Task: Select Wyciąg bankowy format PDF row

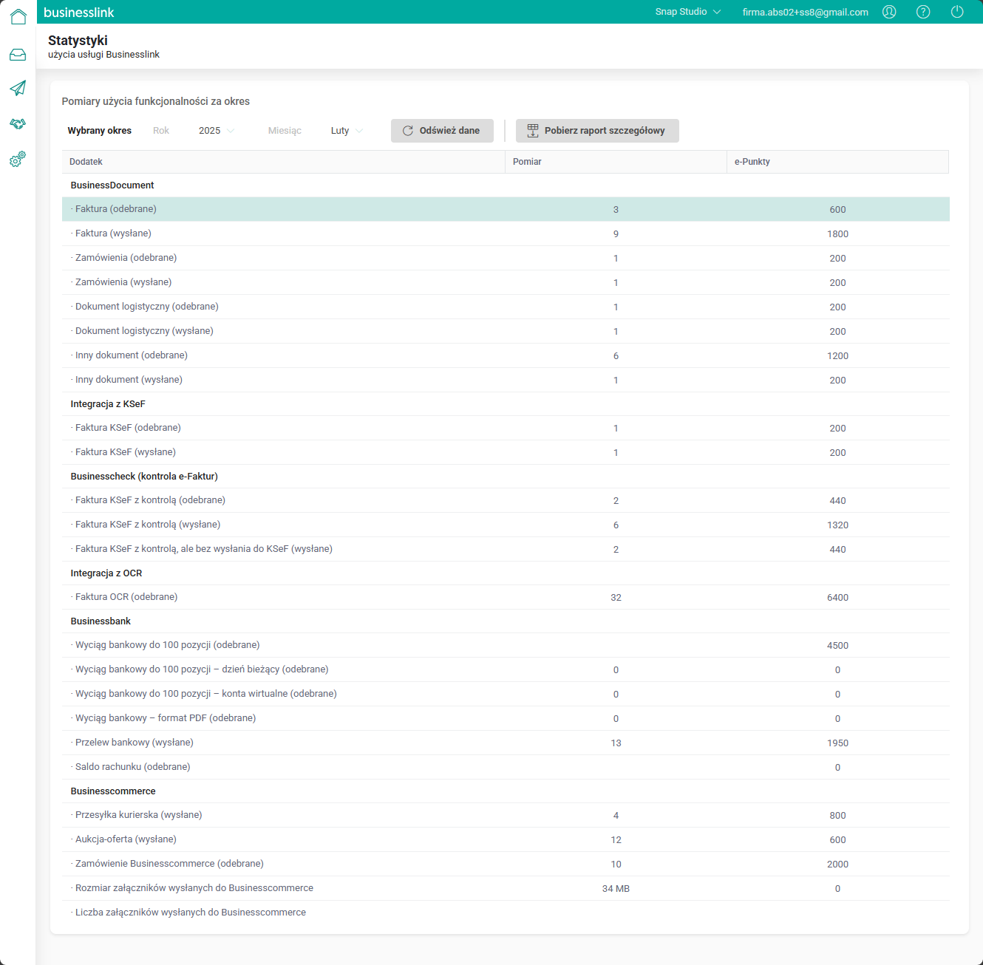Action: (506, 718)
